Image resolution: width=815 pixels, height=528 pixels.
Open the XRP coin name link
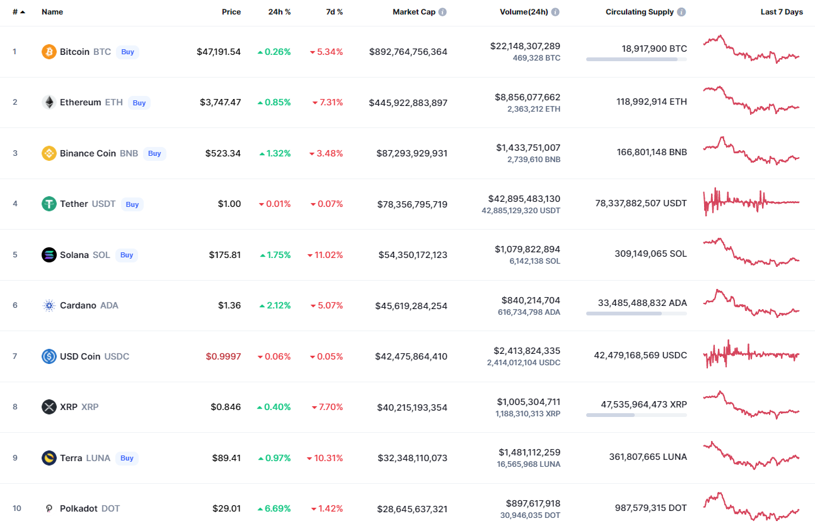click(x=69, y=407)
